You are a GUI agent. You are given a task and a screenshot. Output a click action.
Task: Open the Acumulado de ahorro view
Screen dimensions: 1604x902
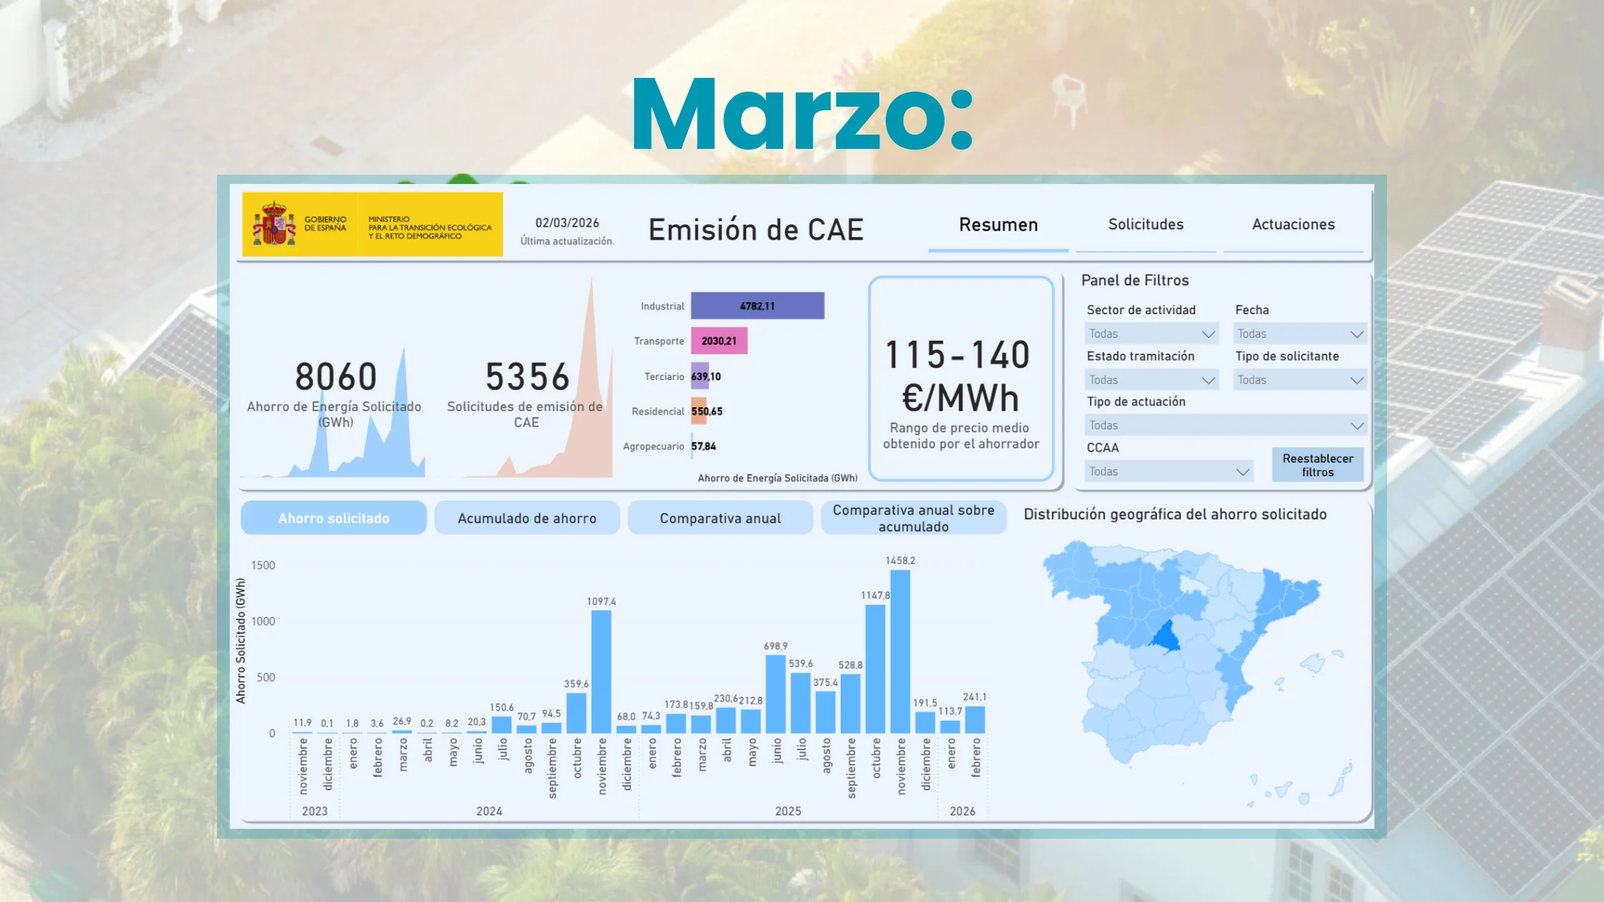point(526,518)
